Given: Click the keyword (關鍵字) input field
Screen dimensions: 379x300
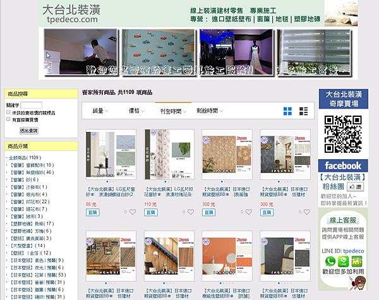Looking at the screenshot, I should [x=32, y=105].
